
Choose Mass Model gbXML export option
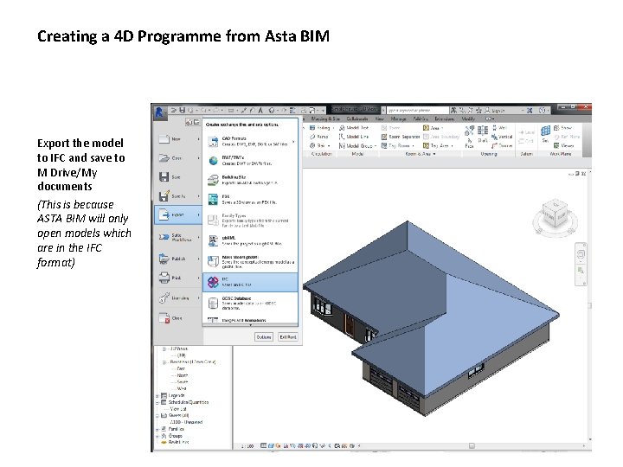(250, 262)
